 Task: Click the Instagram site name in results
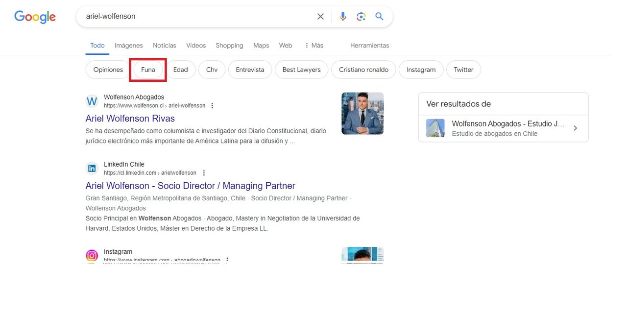coord(118,252)
